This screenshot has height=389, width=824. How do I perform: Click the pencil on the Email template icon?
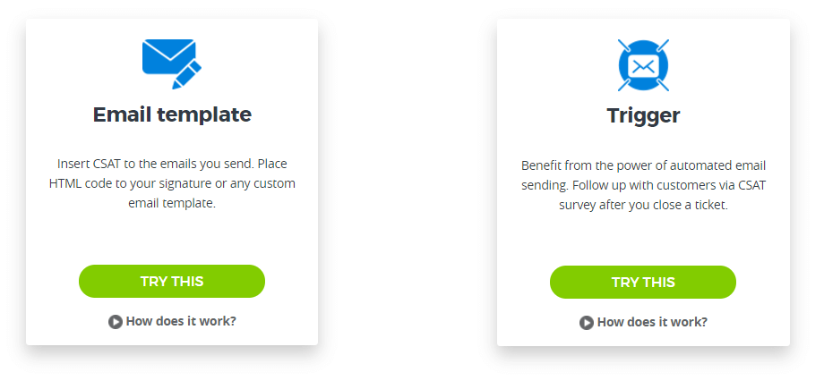[x=186, y=74]
